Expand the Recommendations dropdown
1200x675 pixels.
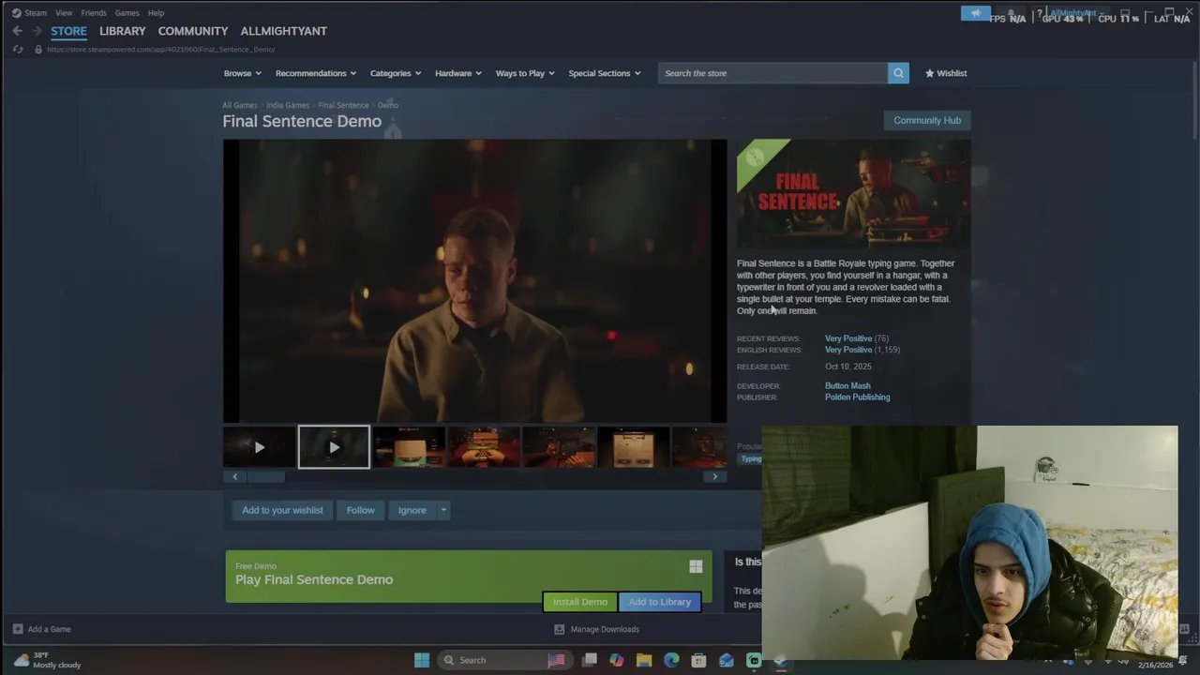(x=316, y=73)
